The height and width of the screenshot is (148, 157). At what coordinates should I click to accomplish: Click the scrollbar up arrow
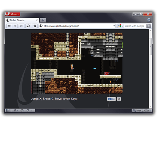click(151, 31)
